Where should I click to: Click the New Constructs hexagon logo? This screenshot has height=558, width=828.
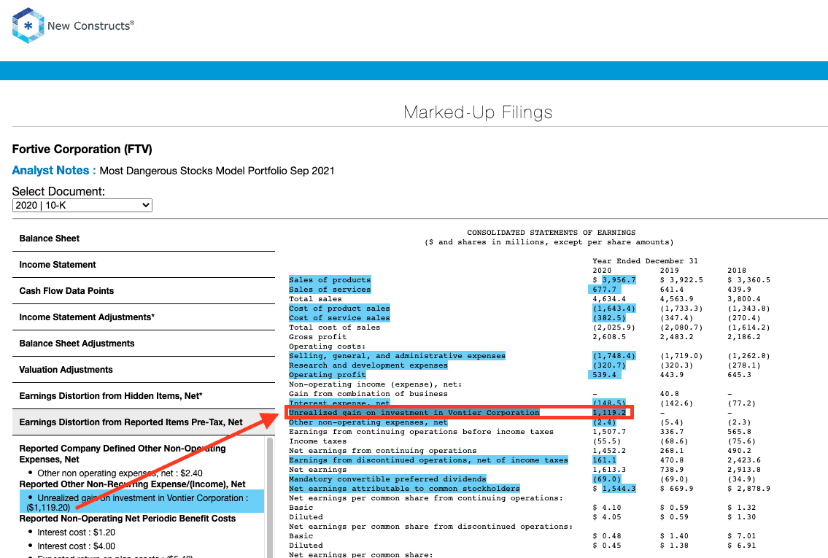[x=28, y=26]
